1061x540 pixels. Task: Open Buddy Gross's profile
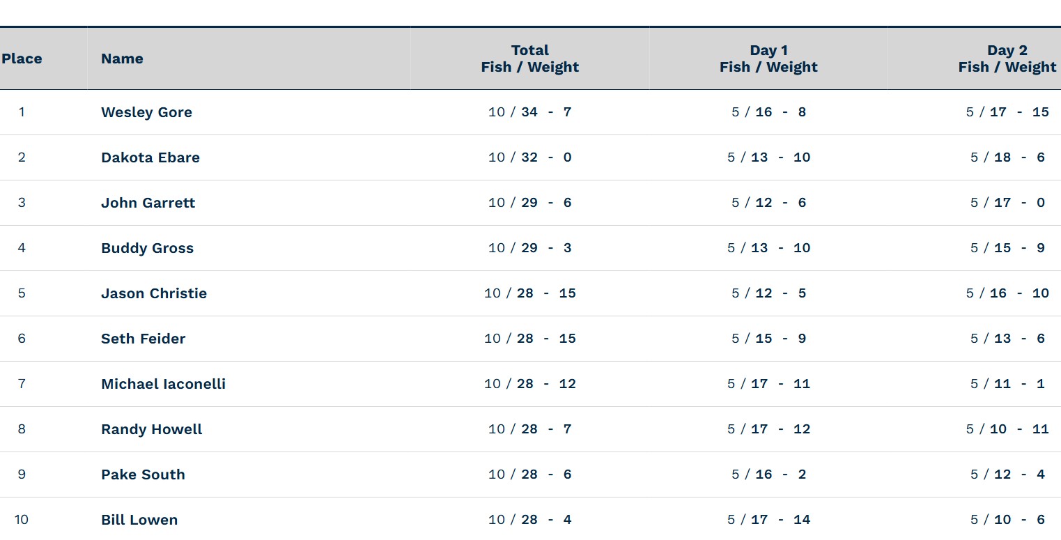tap(147, 248)
